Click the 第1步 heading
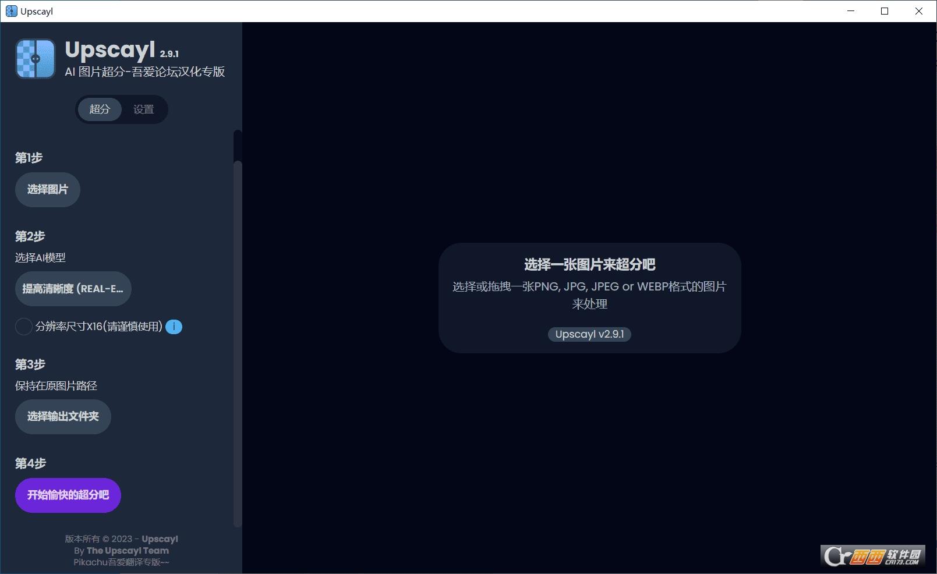 click(x=29, y=158)
